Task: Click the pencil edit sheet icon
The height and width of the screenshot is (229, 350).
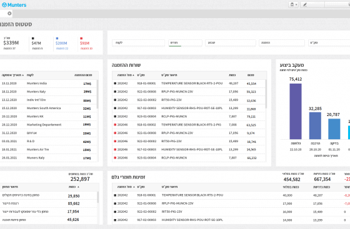Action: click(x=305, y=4)
